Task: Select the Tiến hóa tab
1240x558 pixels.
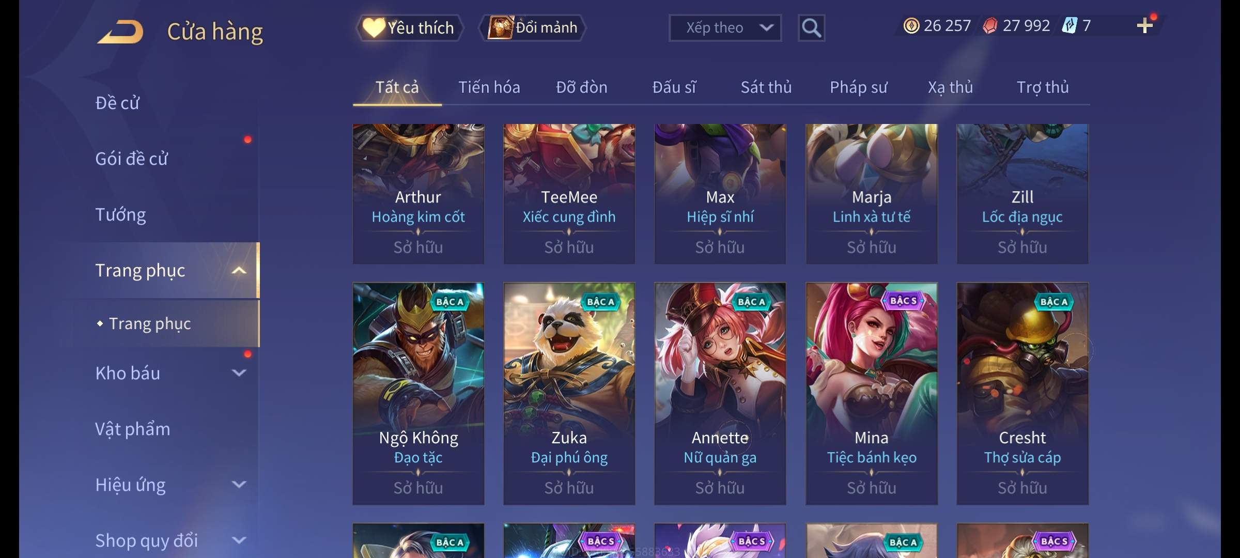Action: (489, 87)
